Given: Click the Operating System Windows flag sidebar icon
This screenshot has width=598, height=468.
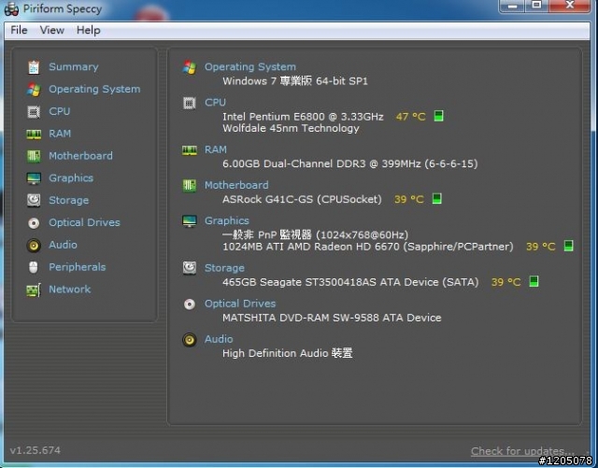Looking at the screenshot, I should (34, 90).
